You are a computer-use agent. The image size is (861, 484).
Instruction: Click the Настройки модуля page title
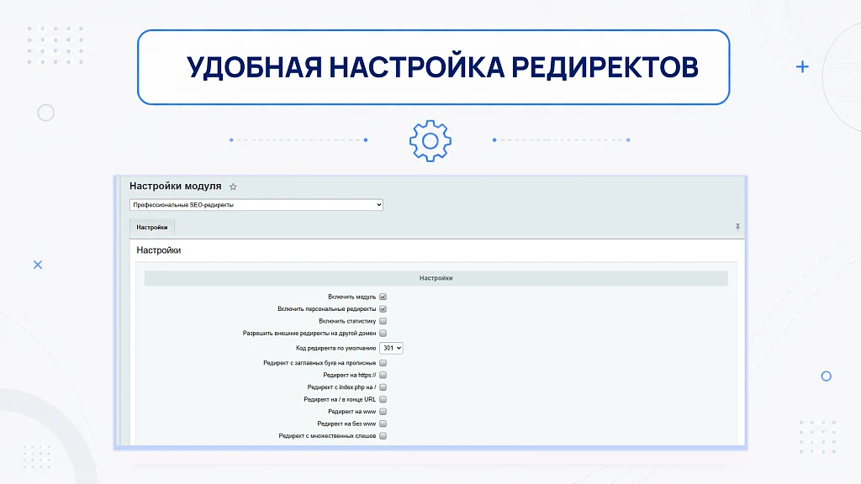point(175,186)
